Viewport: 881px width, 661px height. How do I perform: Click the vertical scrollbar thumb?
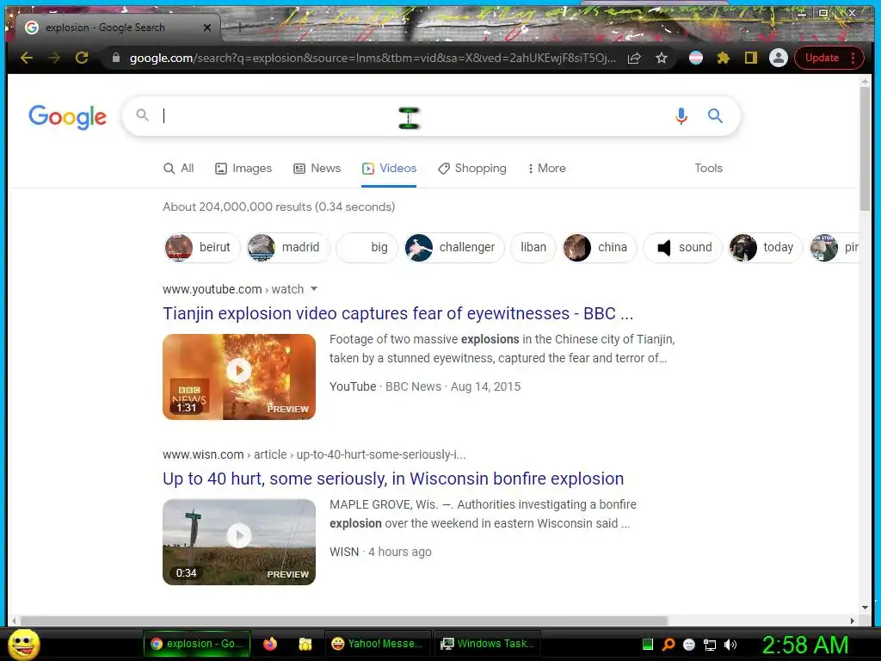coord(866,149)
